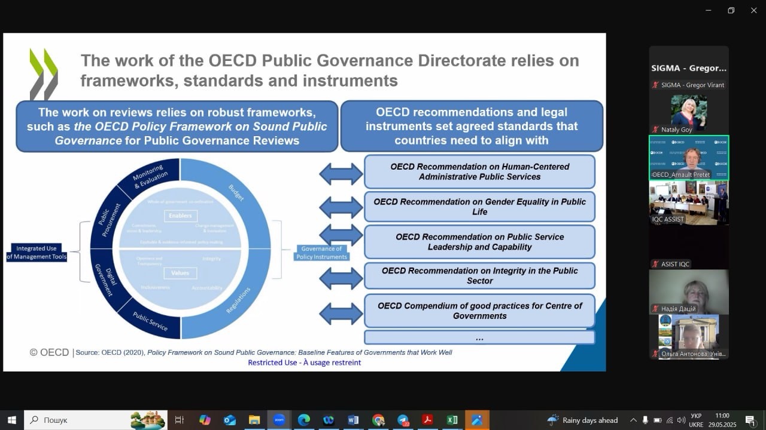Open File Explorer from the taskbar

pos(254,420)
